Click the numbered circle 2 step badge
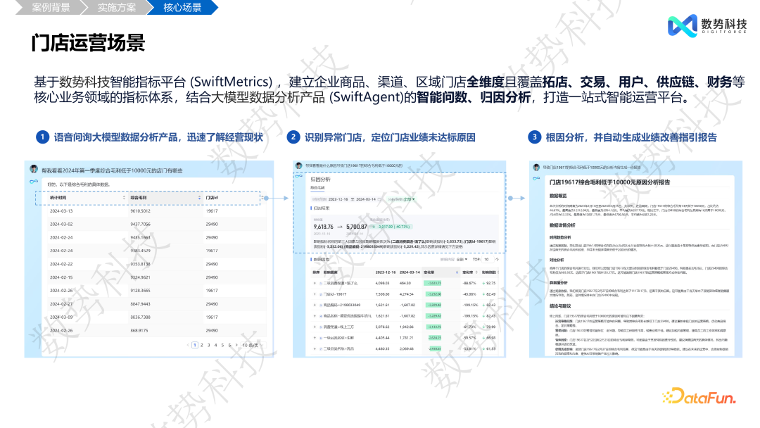The image size is (760, 428). click(293, 137)
